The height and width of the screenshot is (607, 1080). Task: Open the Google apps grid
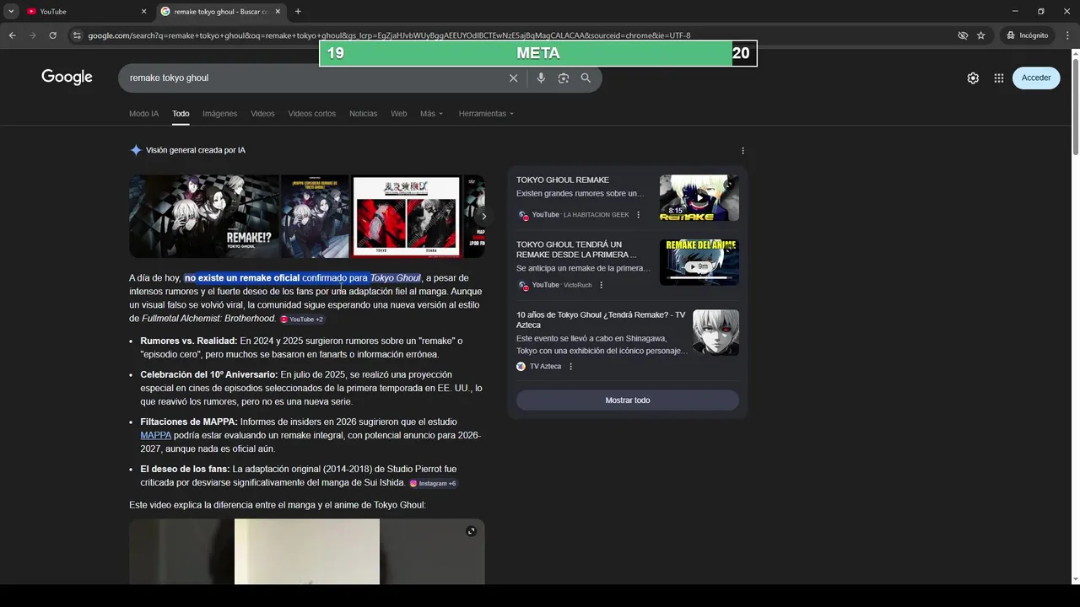pos(999,78)
